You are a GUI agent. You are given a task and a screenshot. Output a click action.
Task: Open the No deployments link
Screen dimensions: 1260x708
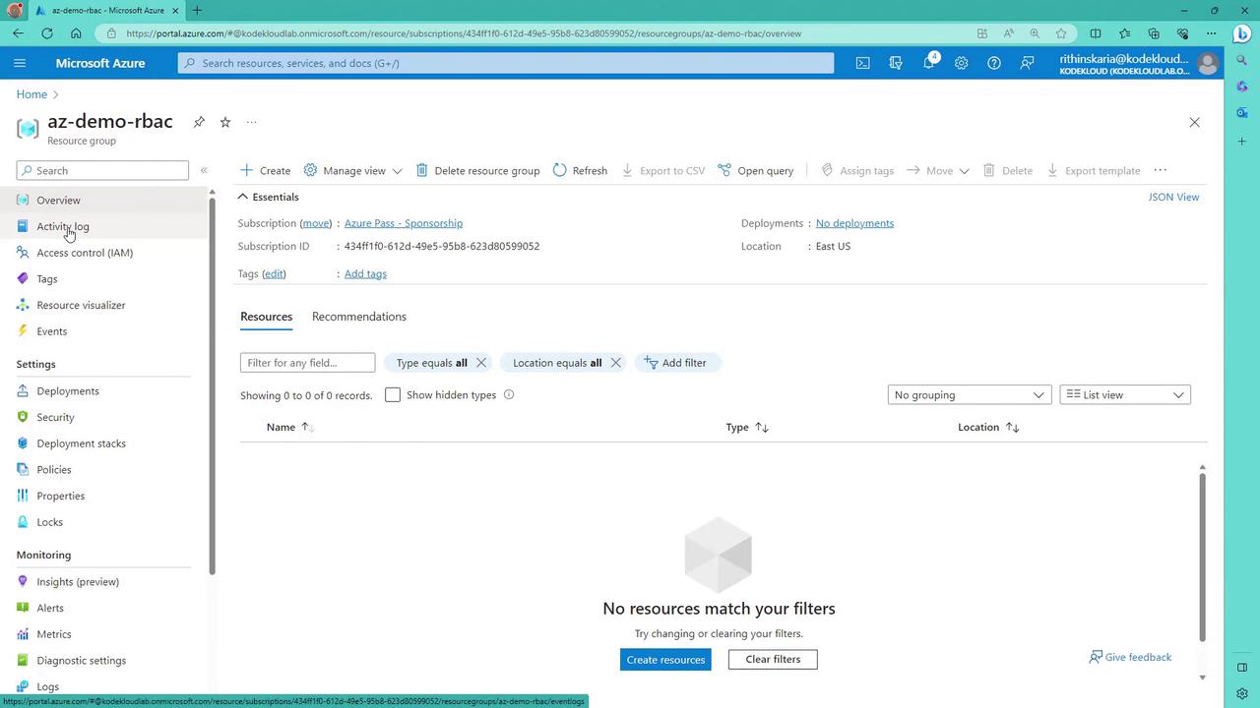pos(854,223)
